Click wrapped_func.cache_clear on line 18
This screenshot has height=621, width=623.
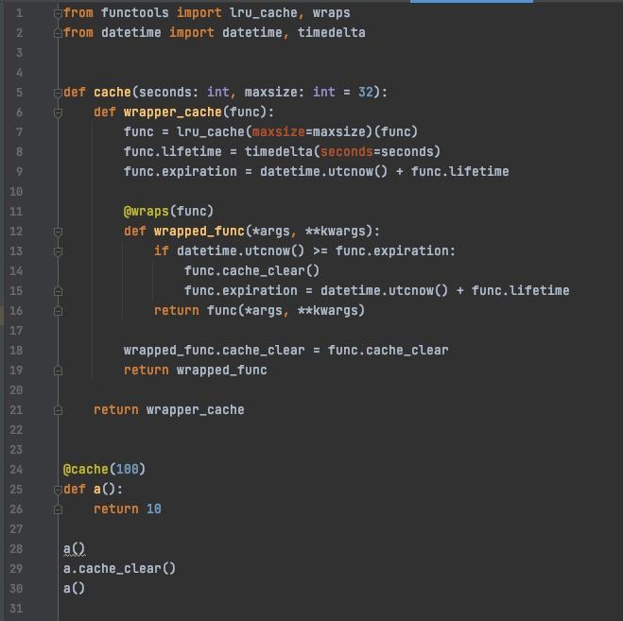pos(215,351)
